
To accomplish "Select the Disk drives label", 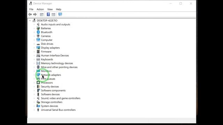I will [47, 44].
